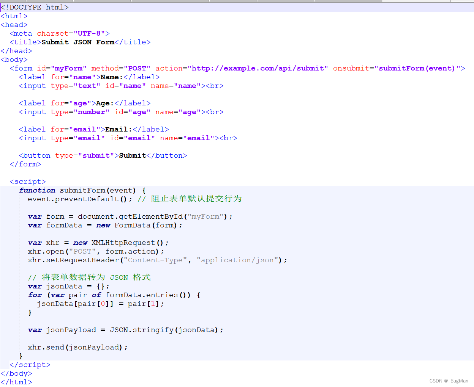Click the title text 'Submit JSON Form'
The height and width of the screenshot is (387, 474).
[x=78, y=42]
